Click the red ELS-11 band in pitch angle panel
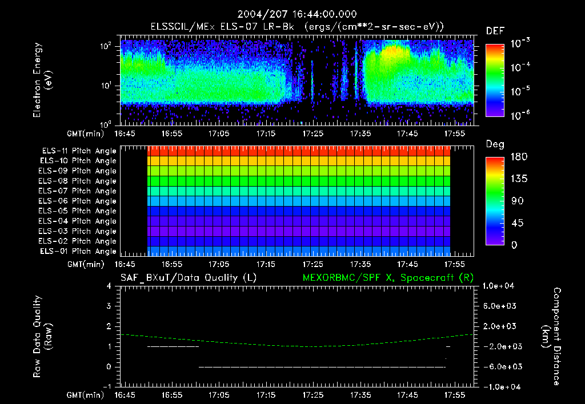Screen dimensions: 585x404 click(299, 151)
